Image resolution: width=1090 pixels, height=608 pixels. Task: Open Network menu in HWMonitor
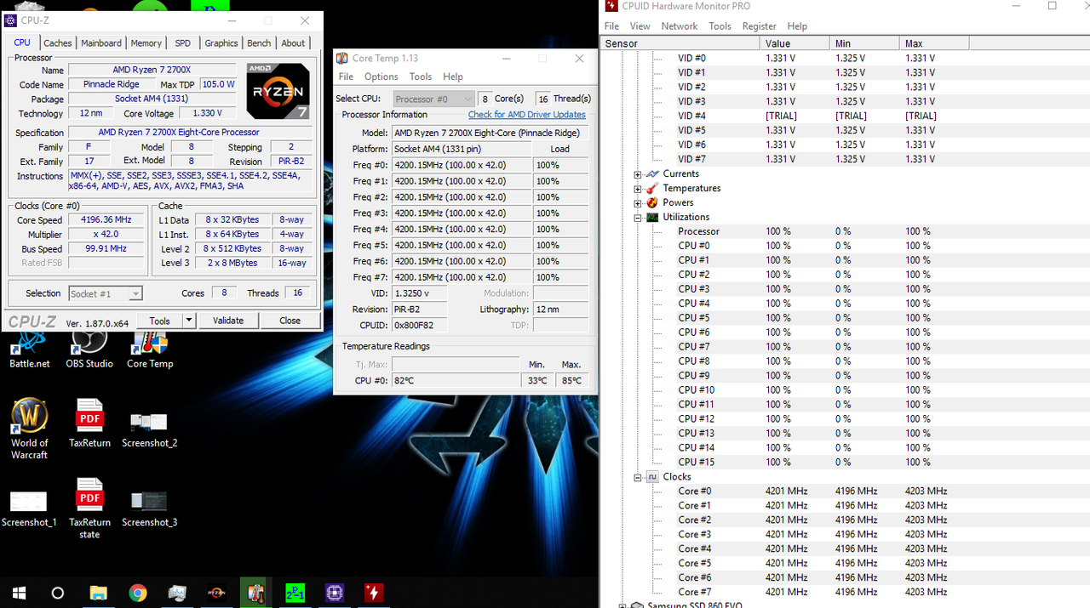(680, 26)
